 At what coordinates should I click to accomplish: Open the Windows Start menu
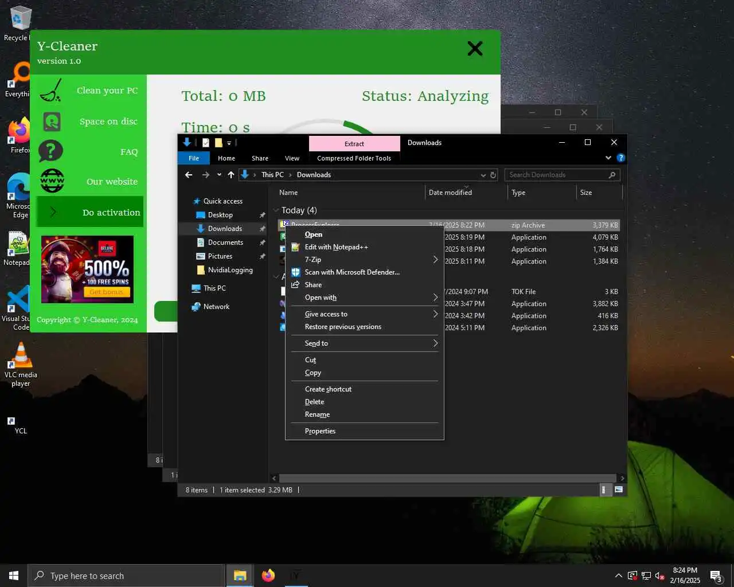click(14, 576)
